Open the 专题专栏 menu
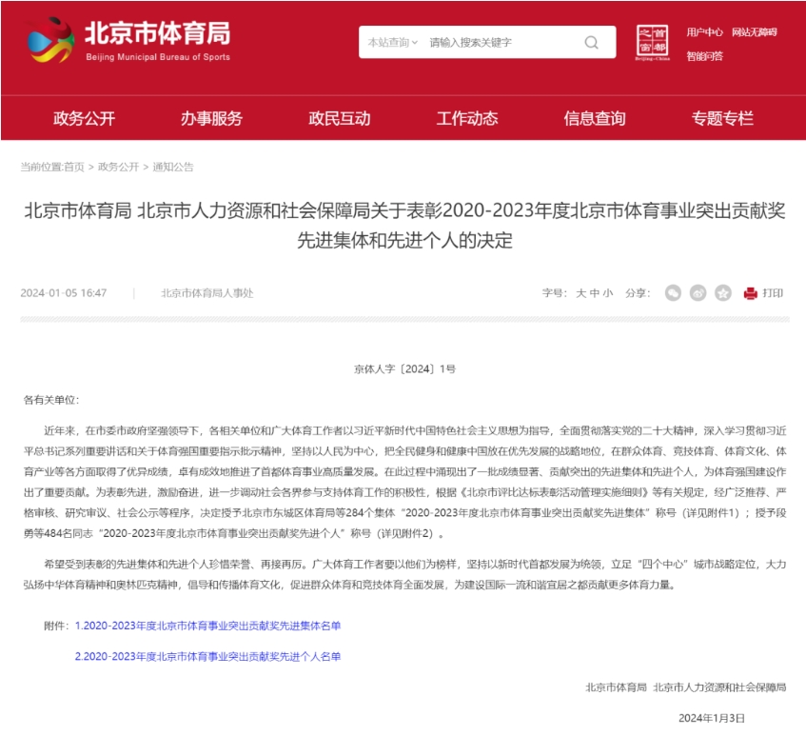Image resolution: width=806 pixels, height=756 pixels. pos(722,118)
